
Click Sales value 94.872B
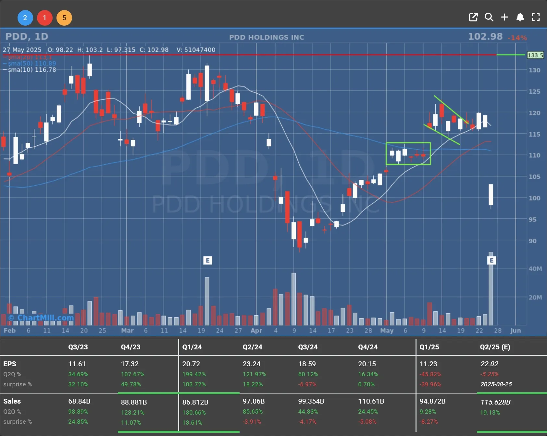click(432, 401)
